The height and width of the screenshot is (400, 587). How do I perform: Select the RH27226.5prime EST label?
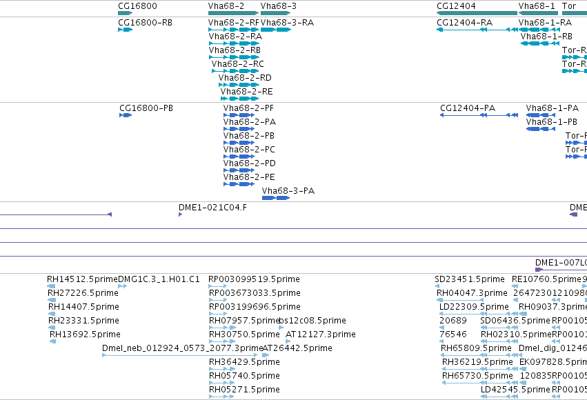point(83,293)
